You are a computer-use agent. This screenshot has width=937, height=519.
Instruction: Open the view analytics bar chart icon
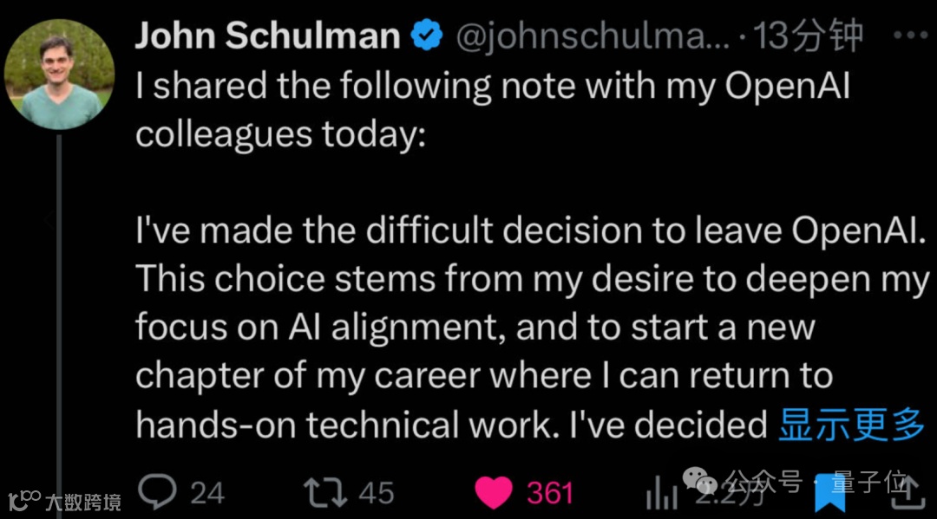[660, 495]
